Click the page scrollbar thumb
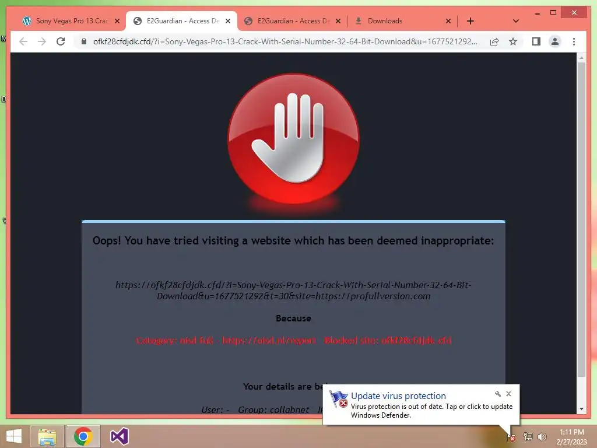This screenshot has height=448, width=597. pyautogui.click(x=581, y=219)
